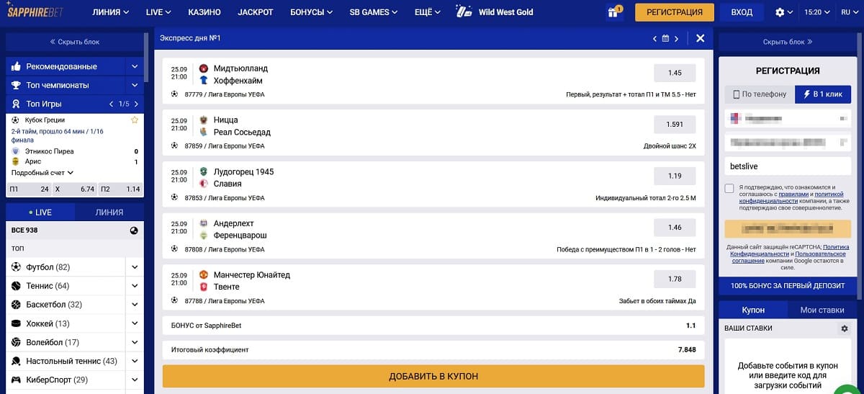Click the globe icon next to ВСЕ 938
Image resolution: width=864 pixels, height=394 pixels.
134,230
